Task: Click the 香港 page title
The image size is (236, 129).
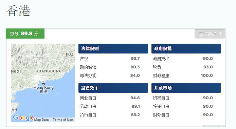Action: 18,11
